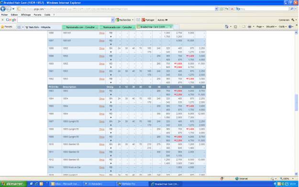The height and width of the screenshot is (187, 299).
Task: Open the address bar history dropdown
Action: [x=216, y=9]
